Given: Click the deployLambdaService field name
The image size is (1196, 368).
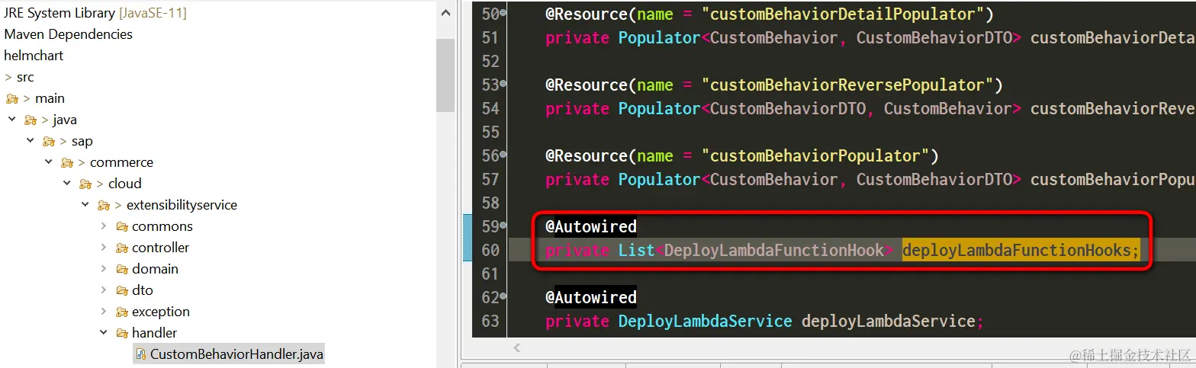Looking at the screenshot, I should click(889, 321).
